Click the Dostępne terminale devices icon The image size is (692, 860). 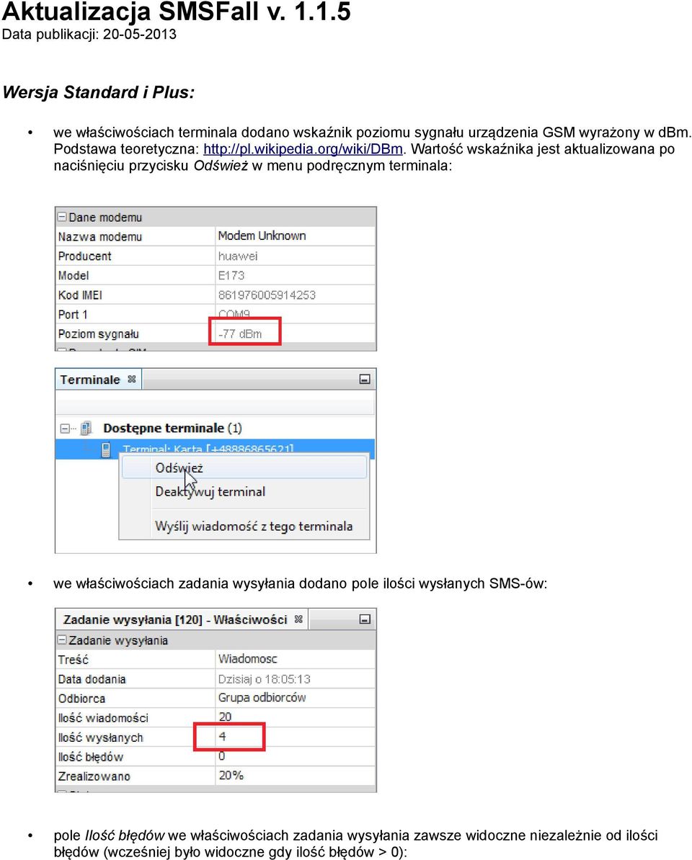click(x=86, y=428)
